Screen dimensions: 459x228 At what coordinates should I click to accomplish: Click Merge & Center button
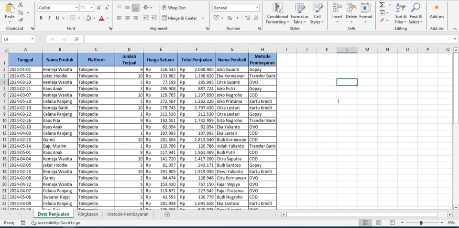[179, 18]
